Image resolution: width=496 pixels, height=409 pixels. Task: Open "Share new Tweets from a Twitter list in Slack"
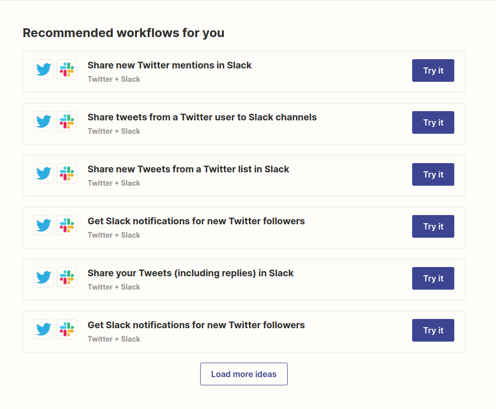tap(188, 169)
